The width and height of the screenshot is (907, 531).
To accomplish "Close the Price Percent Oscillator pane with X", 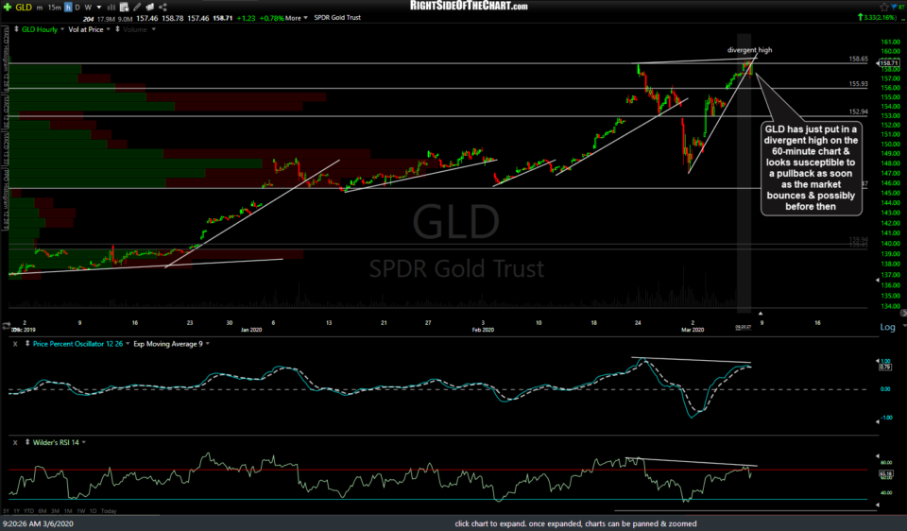I will click(x=15, y=344).
